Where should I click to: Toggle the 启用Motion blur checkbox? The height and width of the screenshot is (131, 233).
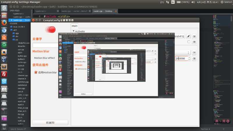(36, 72)
